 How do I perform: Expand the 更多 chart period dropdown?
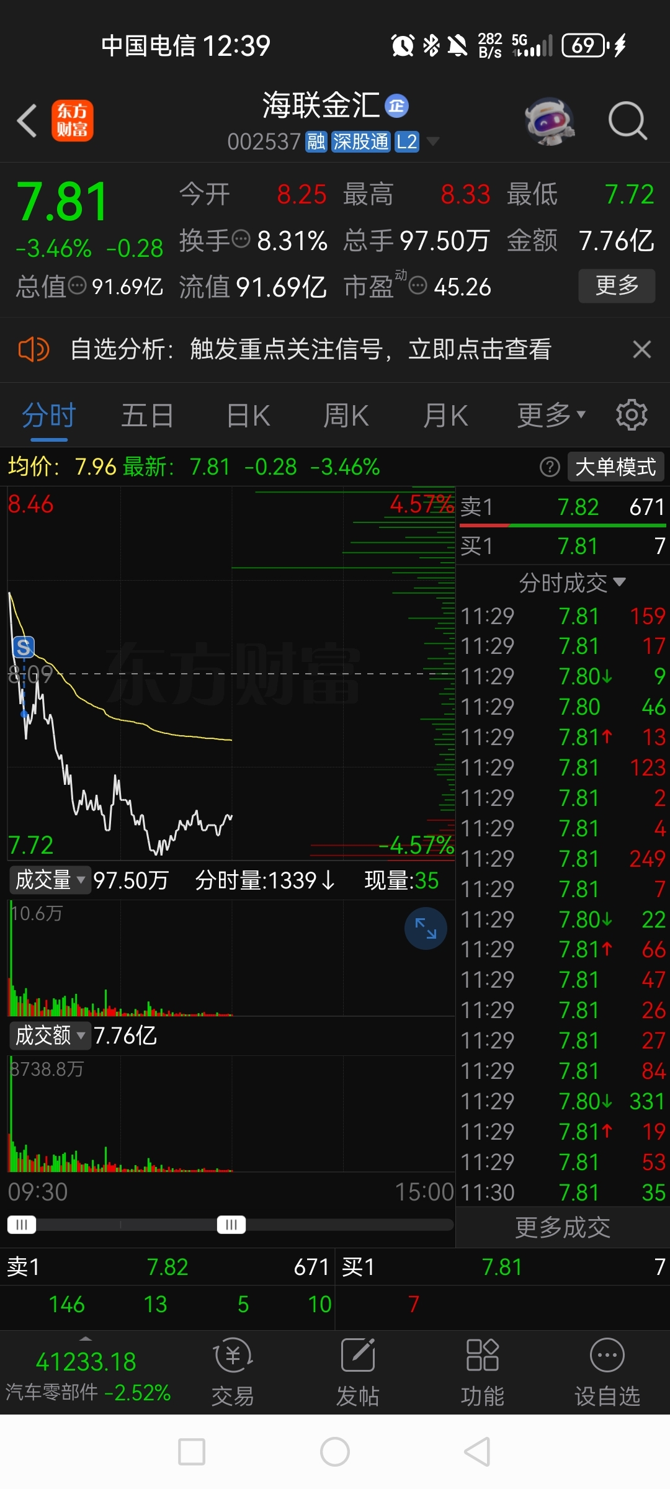[x=552, y=416]
